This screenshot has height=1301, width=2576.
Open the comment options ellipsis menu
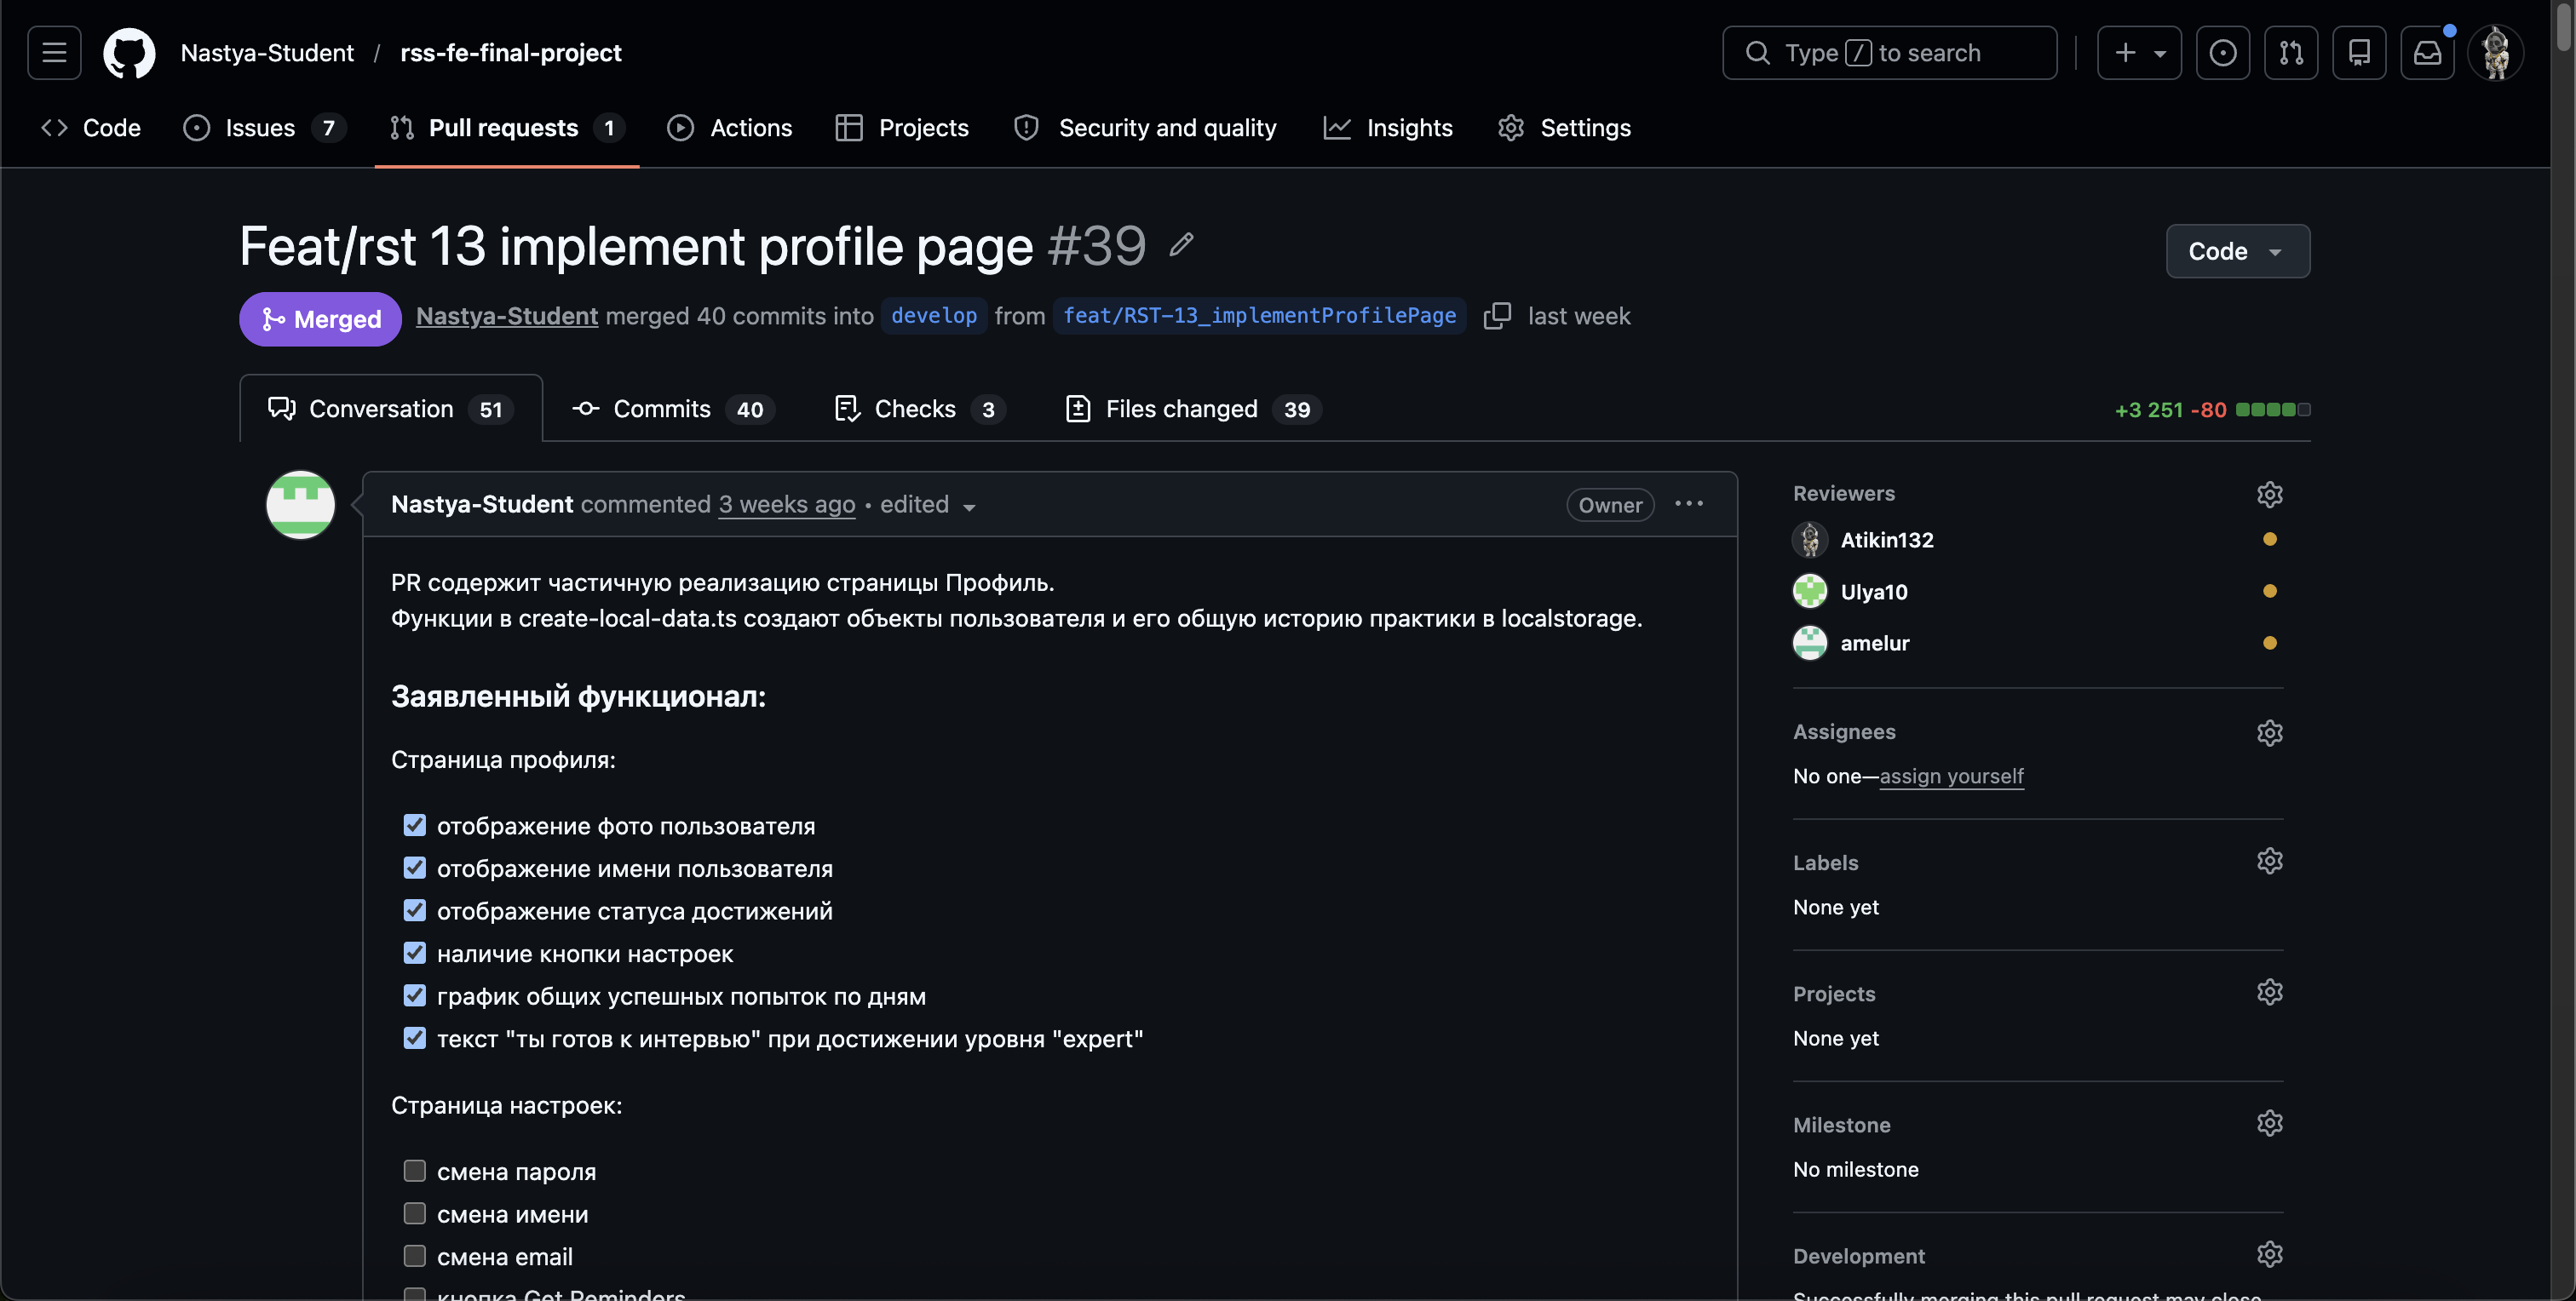pyautogui.click(x=1688, y=503)
